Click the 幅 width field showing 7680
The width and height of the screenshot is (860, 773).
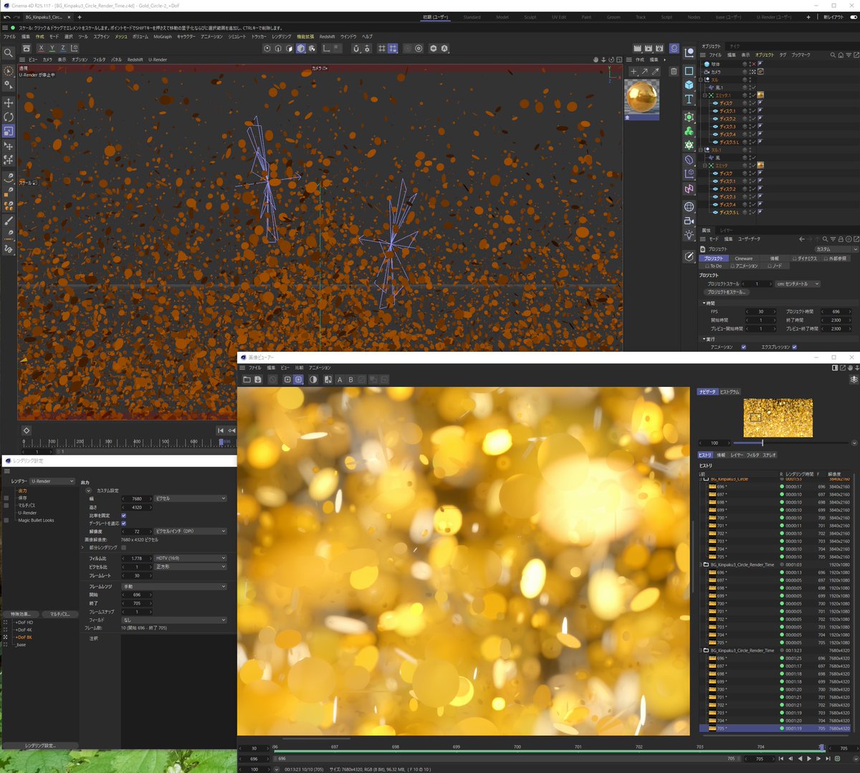tap(136, 499)
